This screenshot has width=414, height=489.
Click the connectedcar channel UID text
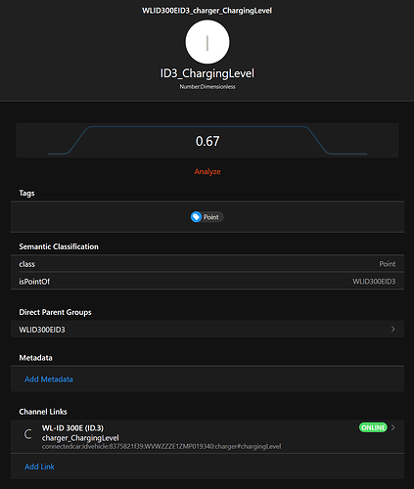point(161,446)
